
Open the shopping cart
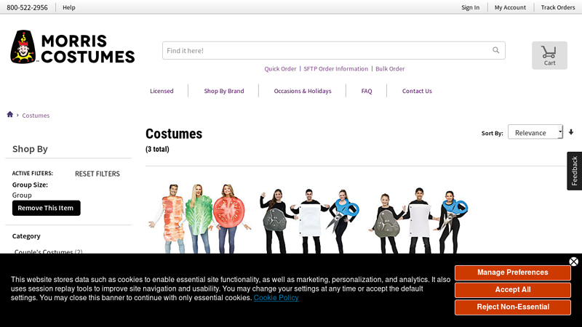(549, 55)
